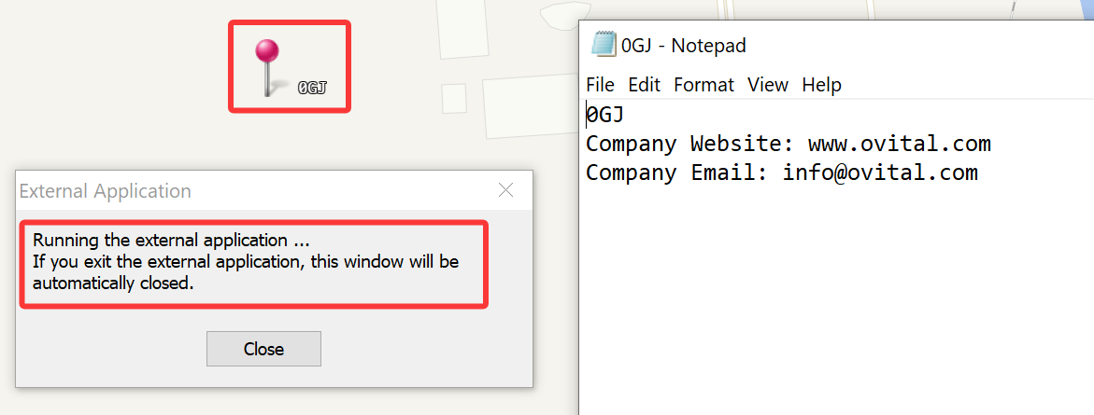Open the Format menu in Notepad
This screenshot has width=1094, height=415.
coord(704,85)
